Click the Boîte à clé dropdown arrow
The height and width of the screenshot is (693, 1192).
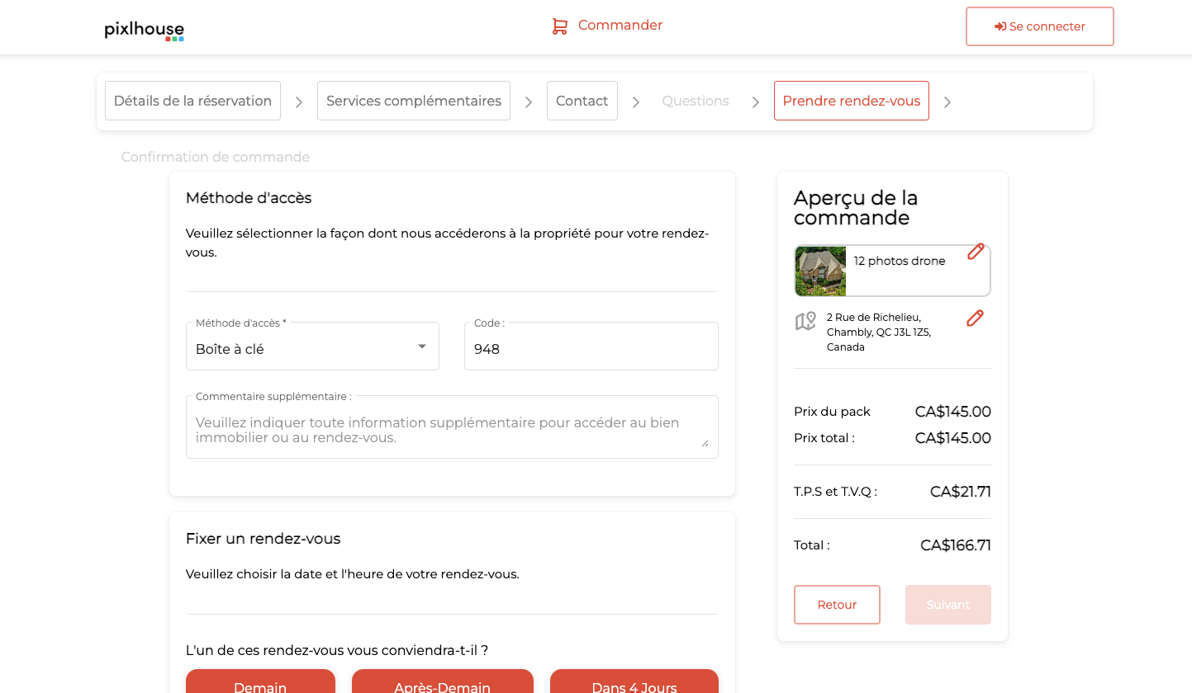(422, 346)
